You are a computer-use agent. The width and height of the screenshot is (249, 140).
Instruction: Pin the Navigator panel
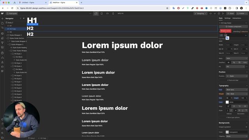(x=24, y=18)
